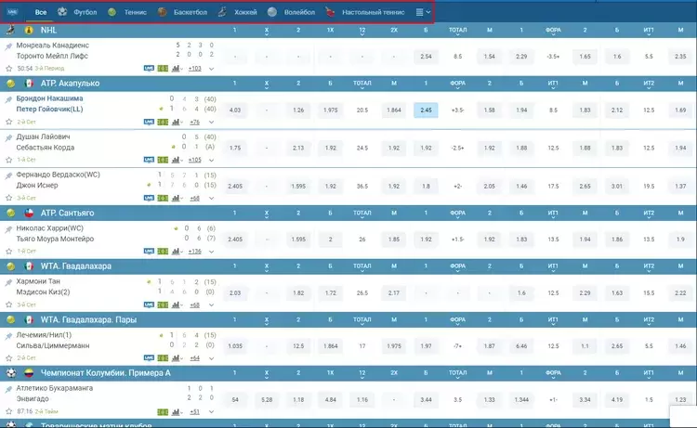Screen dimensions: 697x428
Task: Switch to the Теннис tab
Action: click(135, 12)
